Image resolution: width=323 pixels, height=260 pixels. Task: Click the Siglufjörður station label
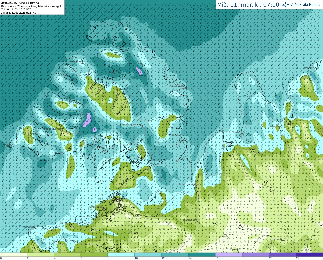click(x=310, y=68)
